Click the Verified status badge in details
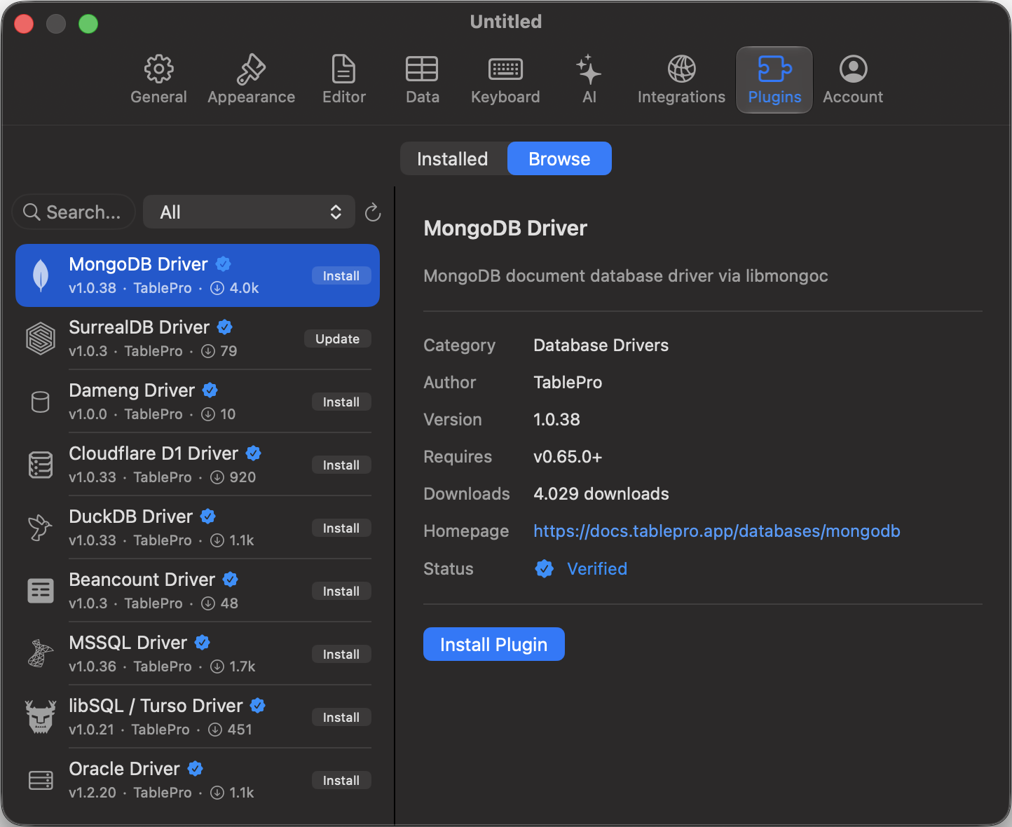The height and width of the screenshot is (827, 1012). click(x=545, y=568)
